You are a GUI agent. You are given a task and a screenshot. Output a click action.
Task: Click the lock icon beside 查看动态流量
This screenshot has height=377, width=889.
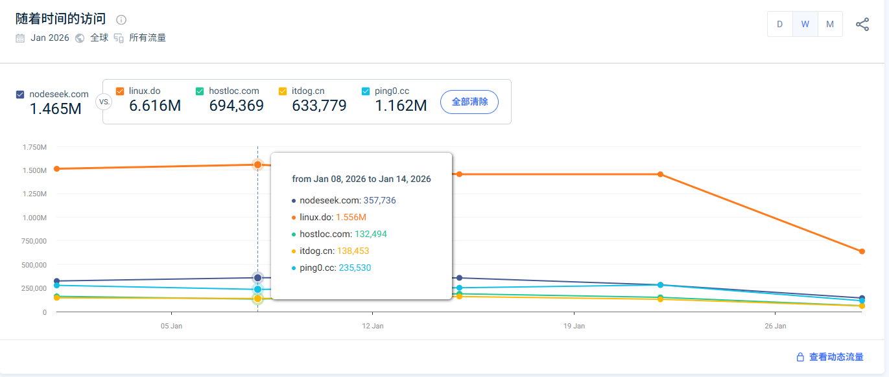click(800, 357)
